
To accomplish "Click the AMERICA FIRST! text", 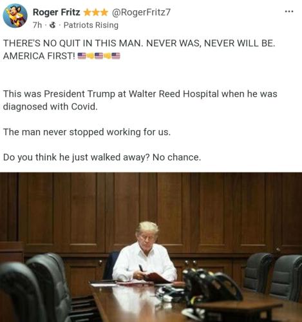I will click(39, 56).
